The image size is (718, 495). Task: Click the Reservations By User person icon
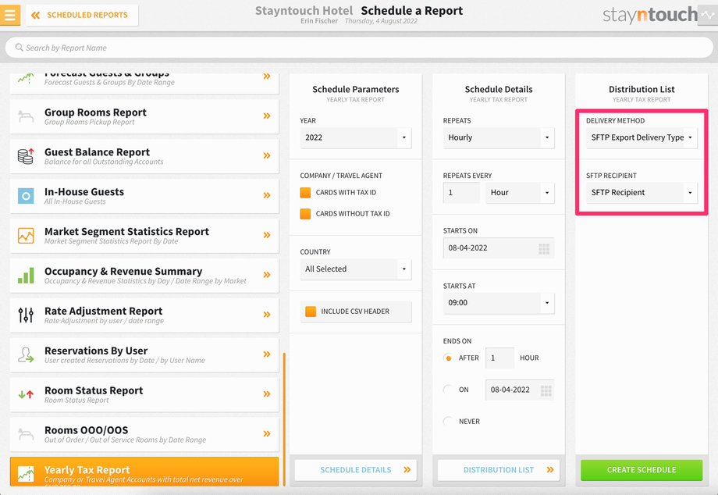click(26, 355)
